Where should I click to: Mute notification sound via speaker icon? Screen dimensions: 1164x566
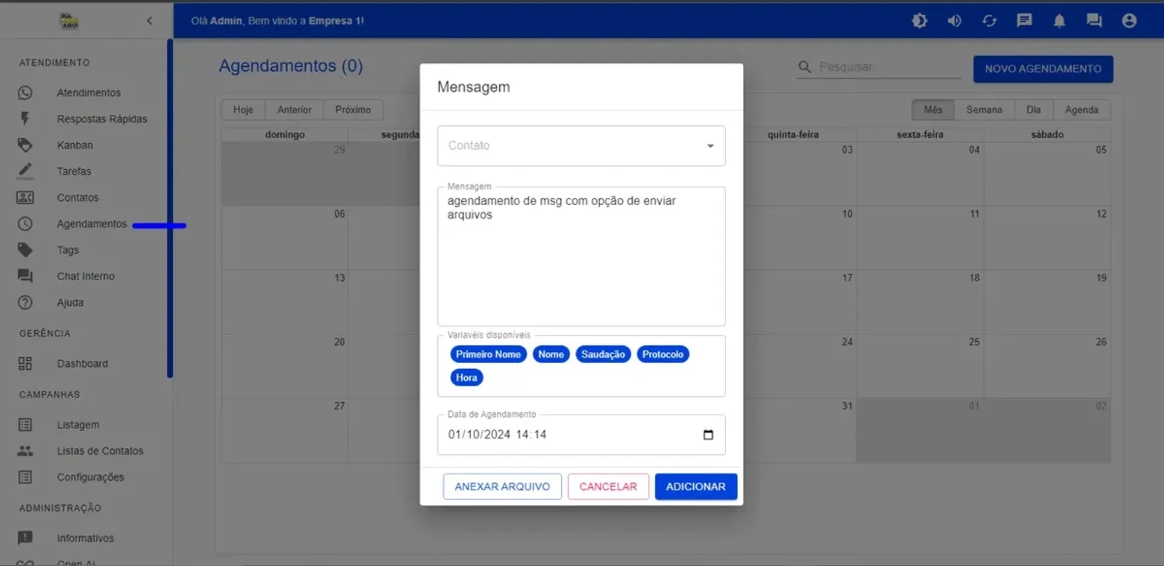point(954,21)
